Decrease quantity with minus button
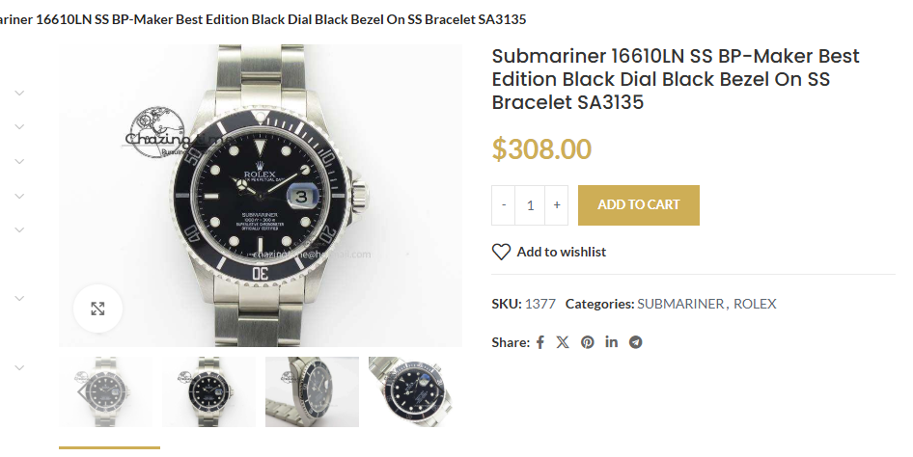 point(504,205)
